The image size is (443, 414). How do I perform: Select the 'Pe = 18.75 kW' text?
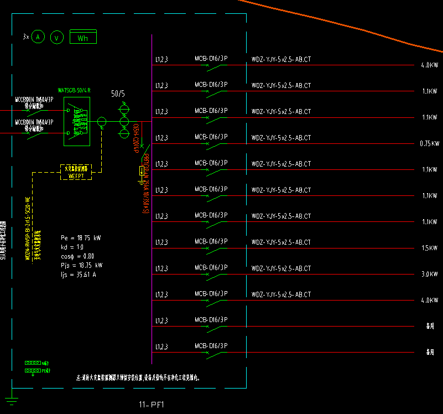coord(81,238)
